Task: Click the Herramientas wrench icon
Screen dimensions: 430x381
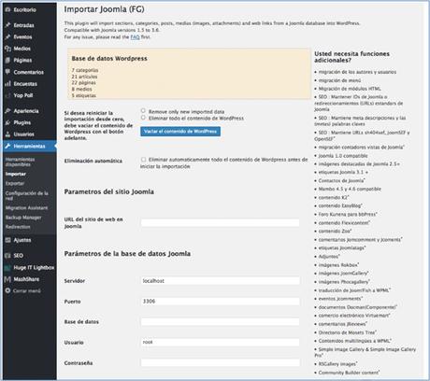Action: tap(7, 146)
